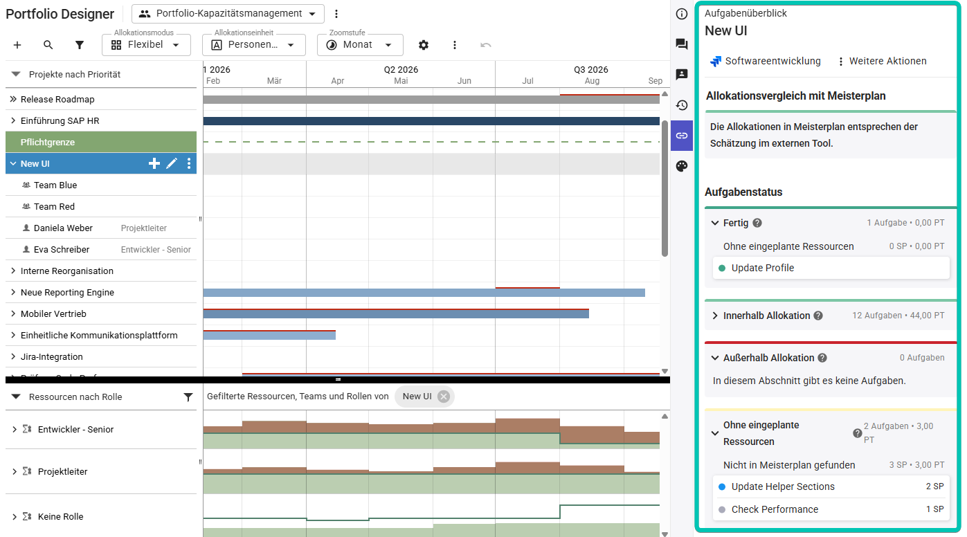Viewport: 967px width, 537px height.
Task: Click the Team Blue group icon
Action: point(26,185)
